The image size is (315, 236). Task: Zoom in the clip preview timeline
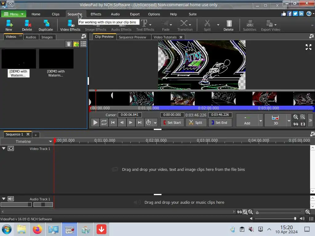303,117
